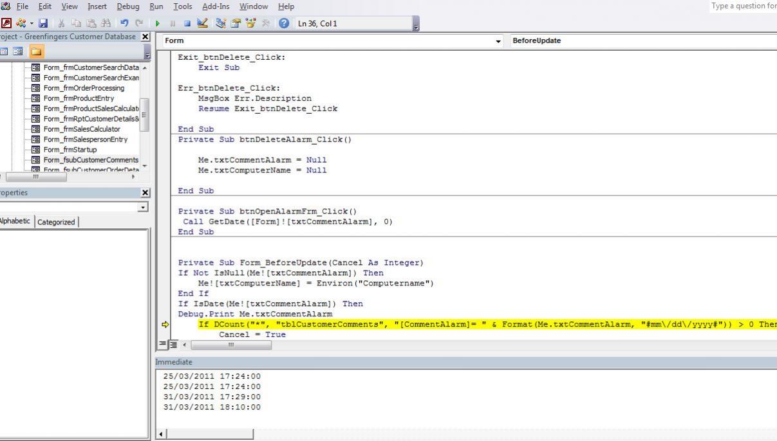Click the code window horizontal scrollbar thumb
The width and height of the screenshot is (777, 441).
point(232,345)
